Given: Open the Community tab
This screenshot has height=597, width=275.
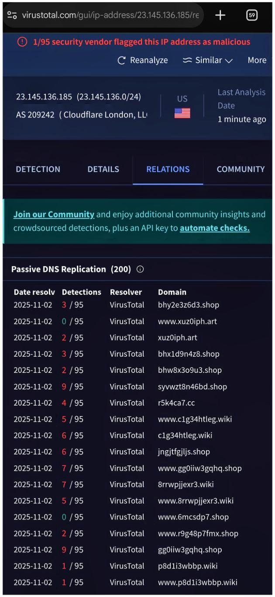Looking at the screenshot, I should [241, 169].
